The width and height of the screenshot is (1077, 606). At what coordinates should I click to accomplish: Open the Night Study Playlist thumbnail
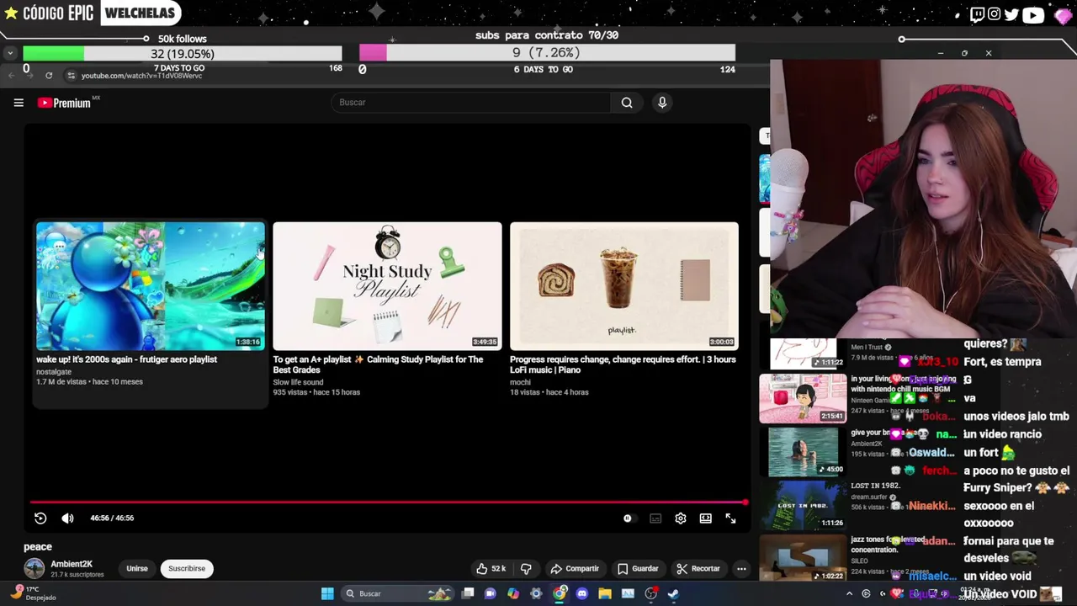(x=387, y=286)
